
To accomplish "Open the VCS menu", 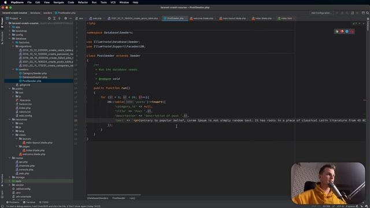I will click(113, 2).
